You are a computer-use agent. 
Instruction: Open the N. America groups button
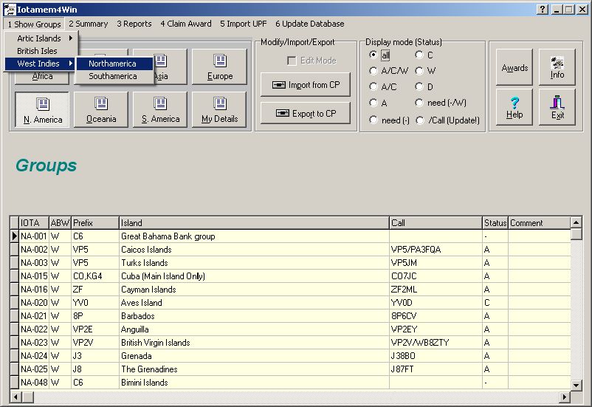click(x=42, y=109)
